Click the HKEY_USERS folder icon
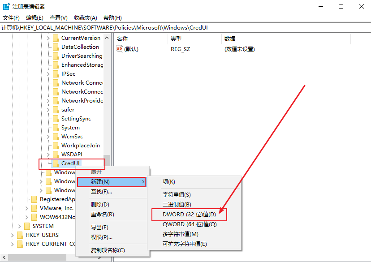 20,235
